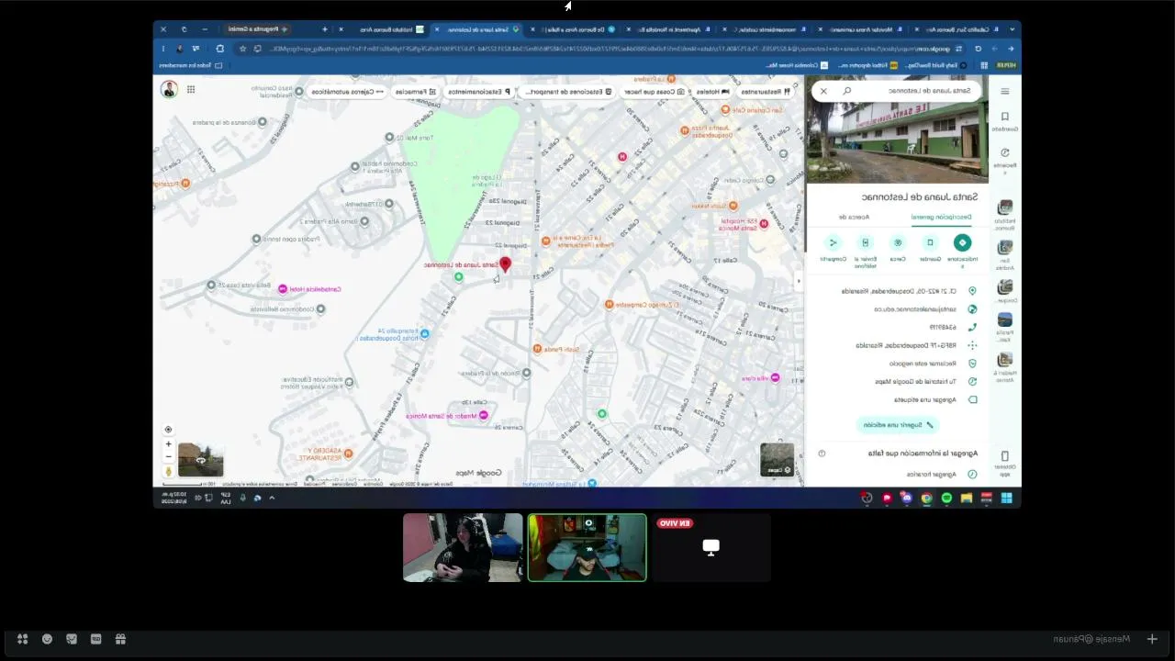Click the Mirador de Santa Monica marker

[x=484, y=416]
